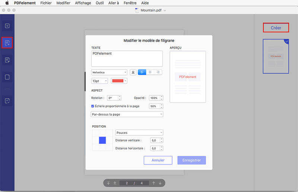Align watermark text to the right
298x192 pixels.
click(158, 72)
